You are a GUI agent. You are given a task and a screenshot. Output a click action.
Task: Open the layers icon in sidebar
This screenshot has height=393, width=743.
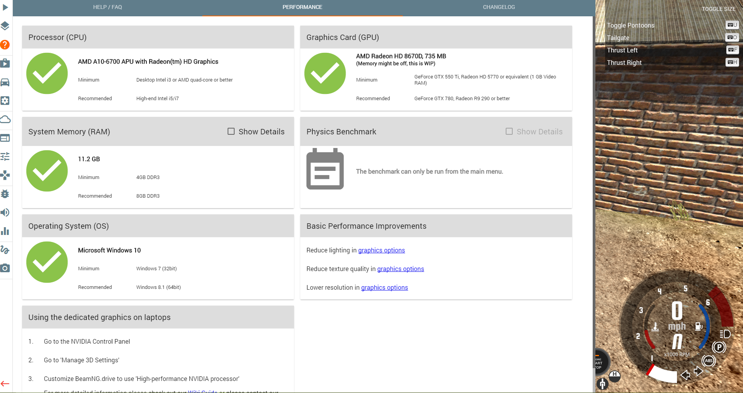tap(5, 26)
